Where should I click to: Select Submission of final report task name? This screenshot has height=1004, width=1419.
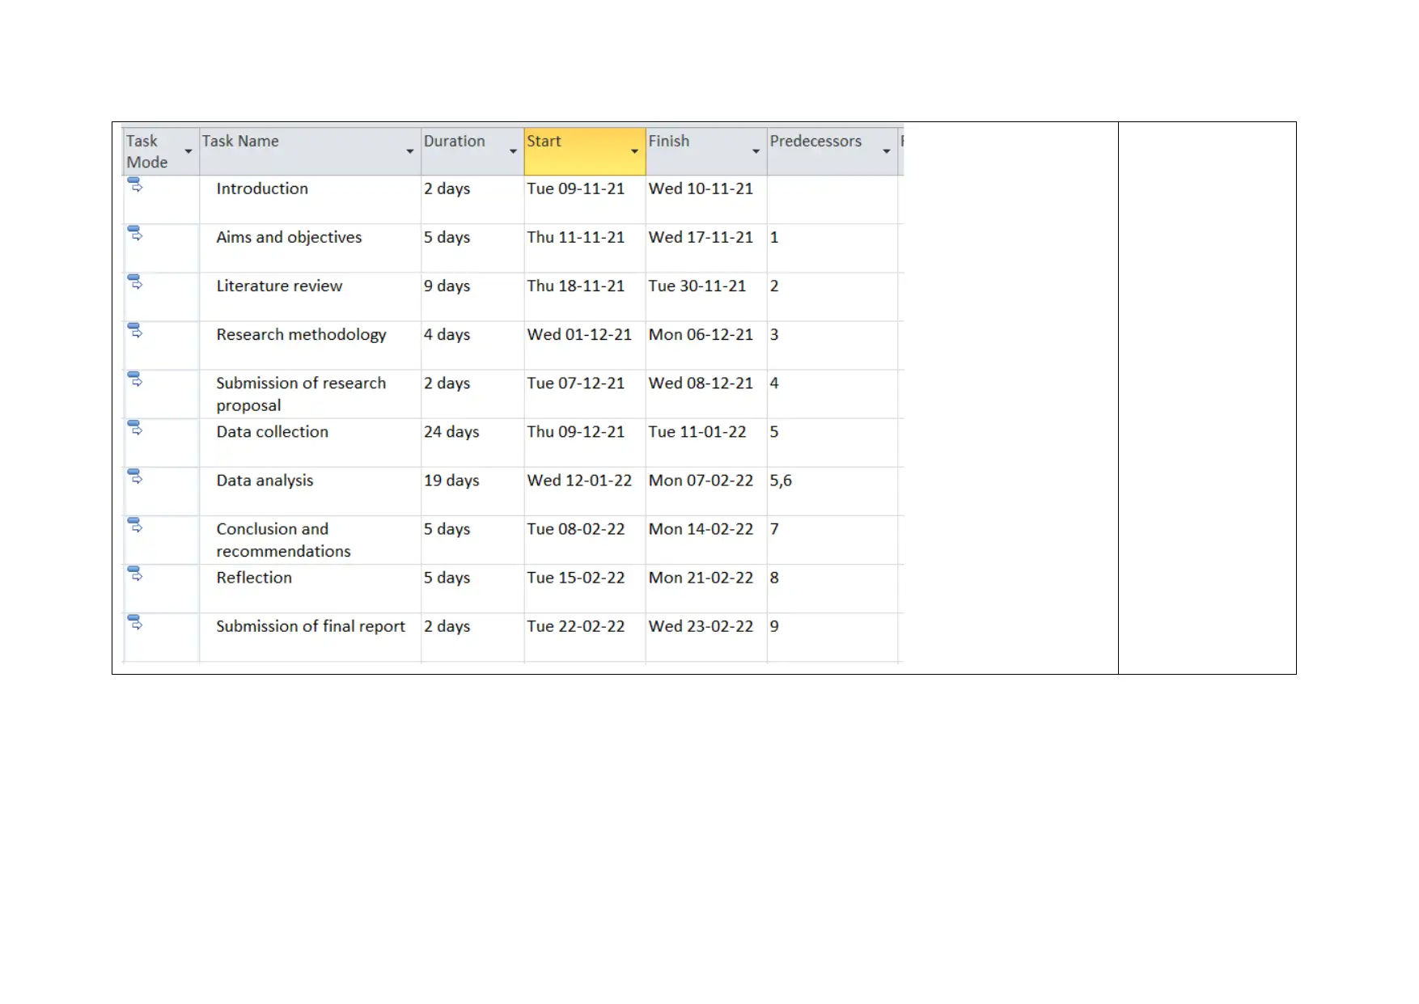310,637
